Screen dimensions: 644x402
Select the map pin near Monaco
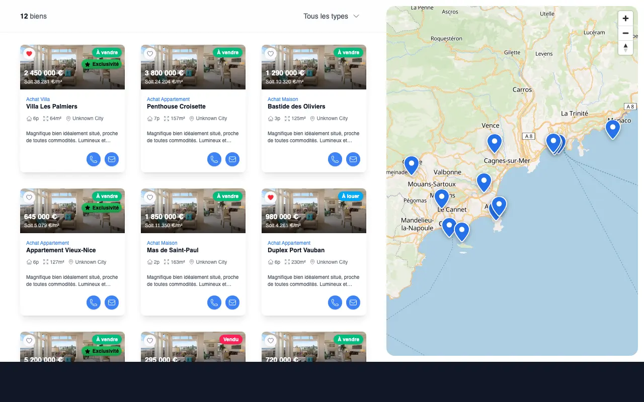pos(612,129)
